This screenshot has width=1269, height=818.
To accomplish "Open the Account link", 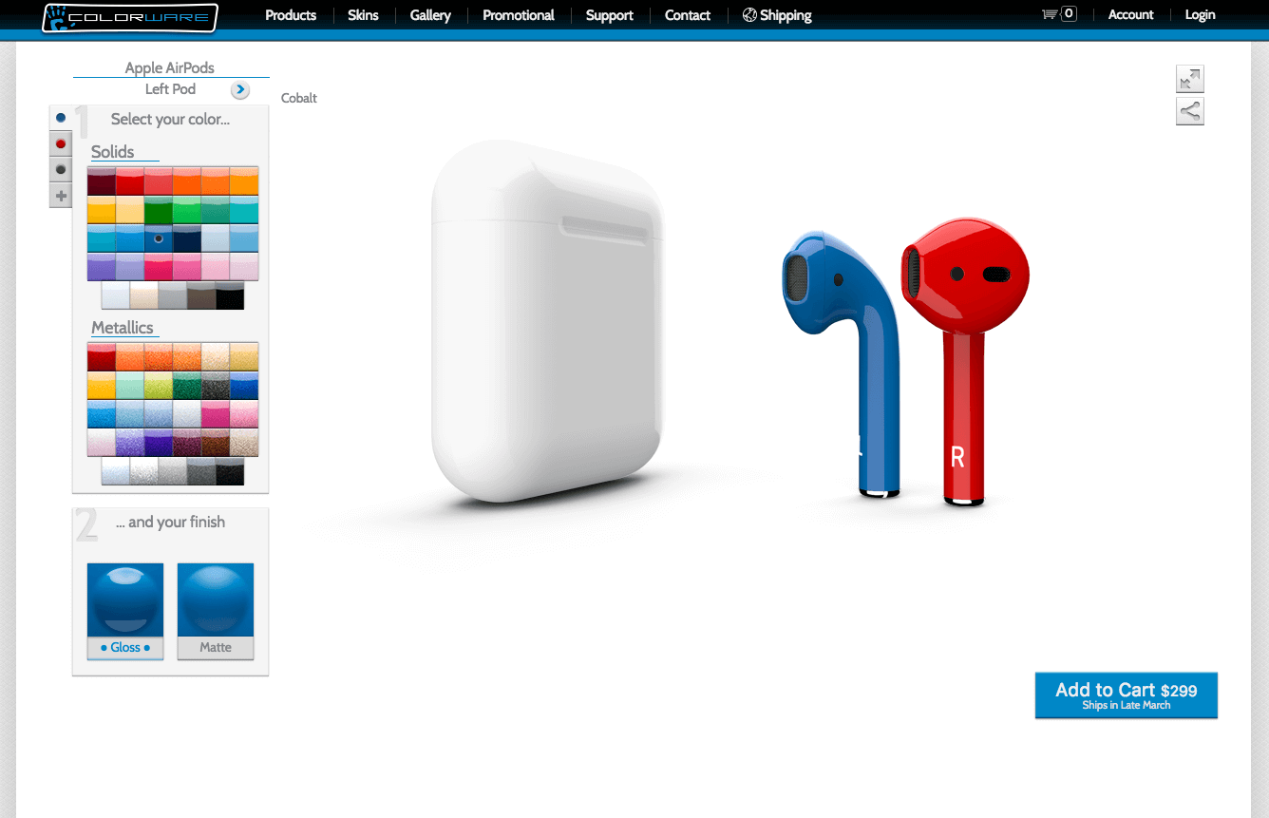I will [x=1130, y=14].
